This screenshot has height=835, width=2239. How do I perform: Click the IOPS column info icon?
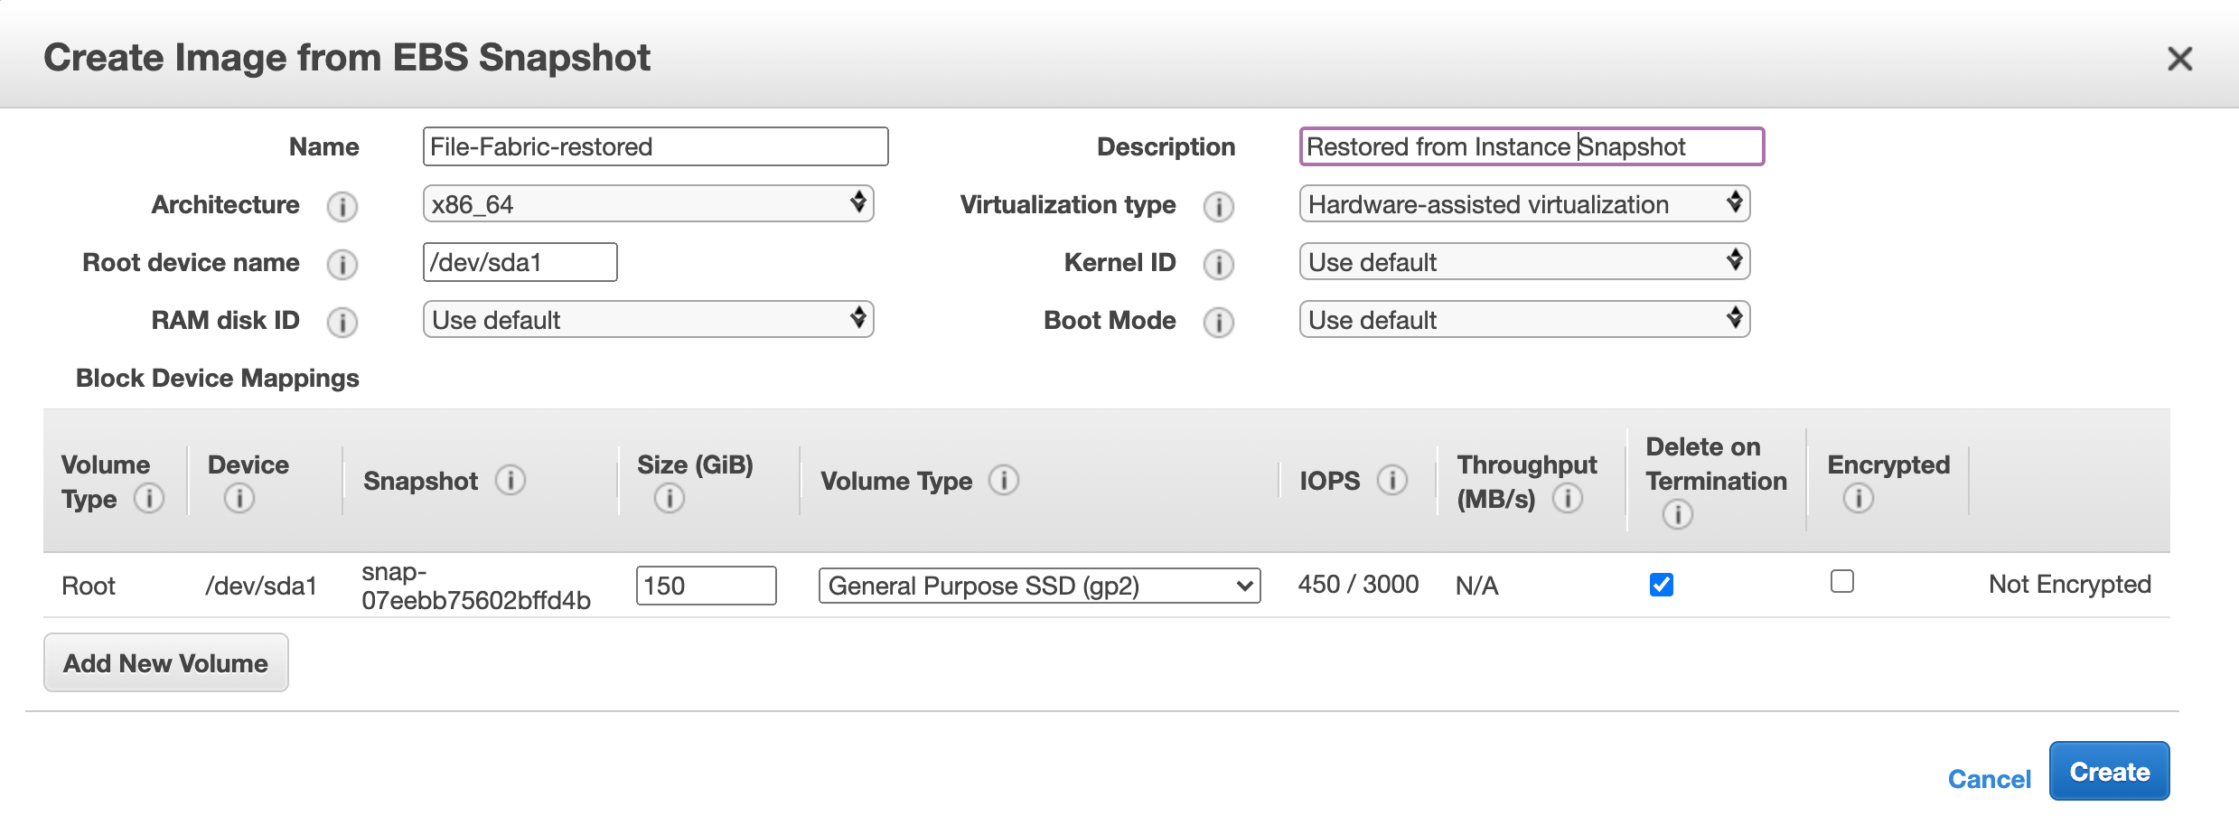[1392, 480]
